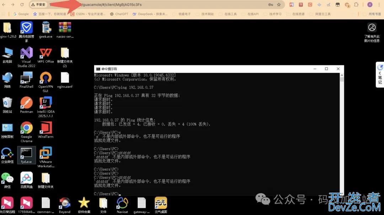Open the Postman desktop shortcut
Viewport: 384px width, 215px height.
pyautogui.click(x=26, y=103)
